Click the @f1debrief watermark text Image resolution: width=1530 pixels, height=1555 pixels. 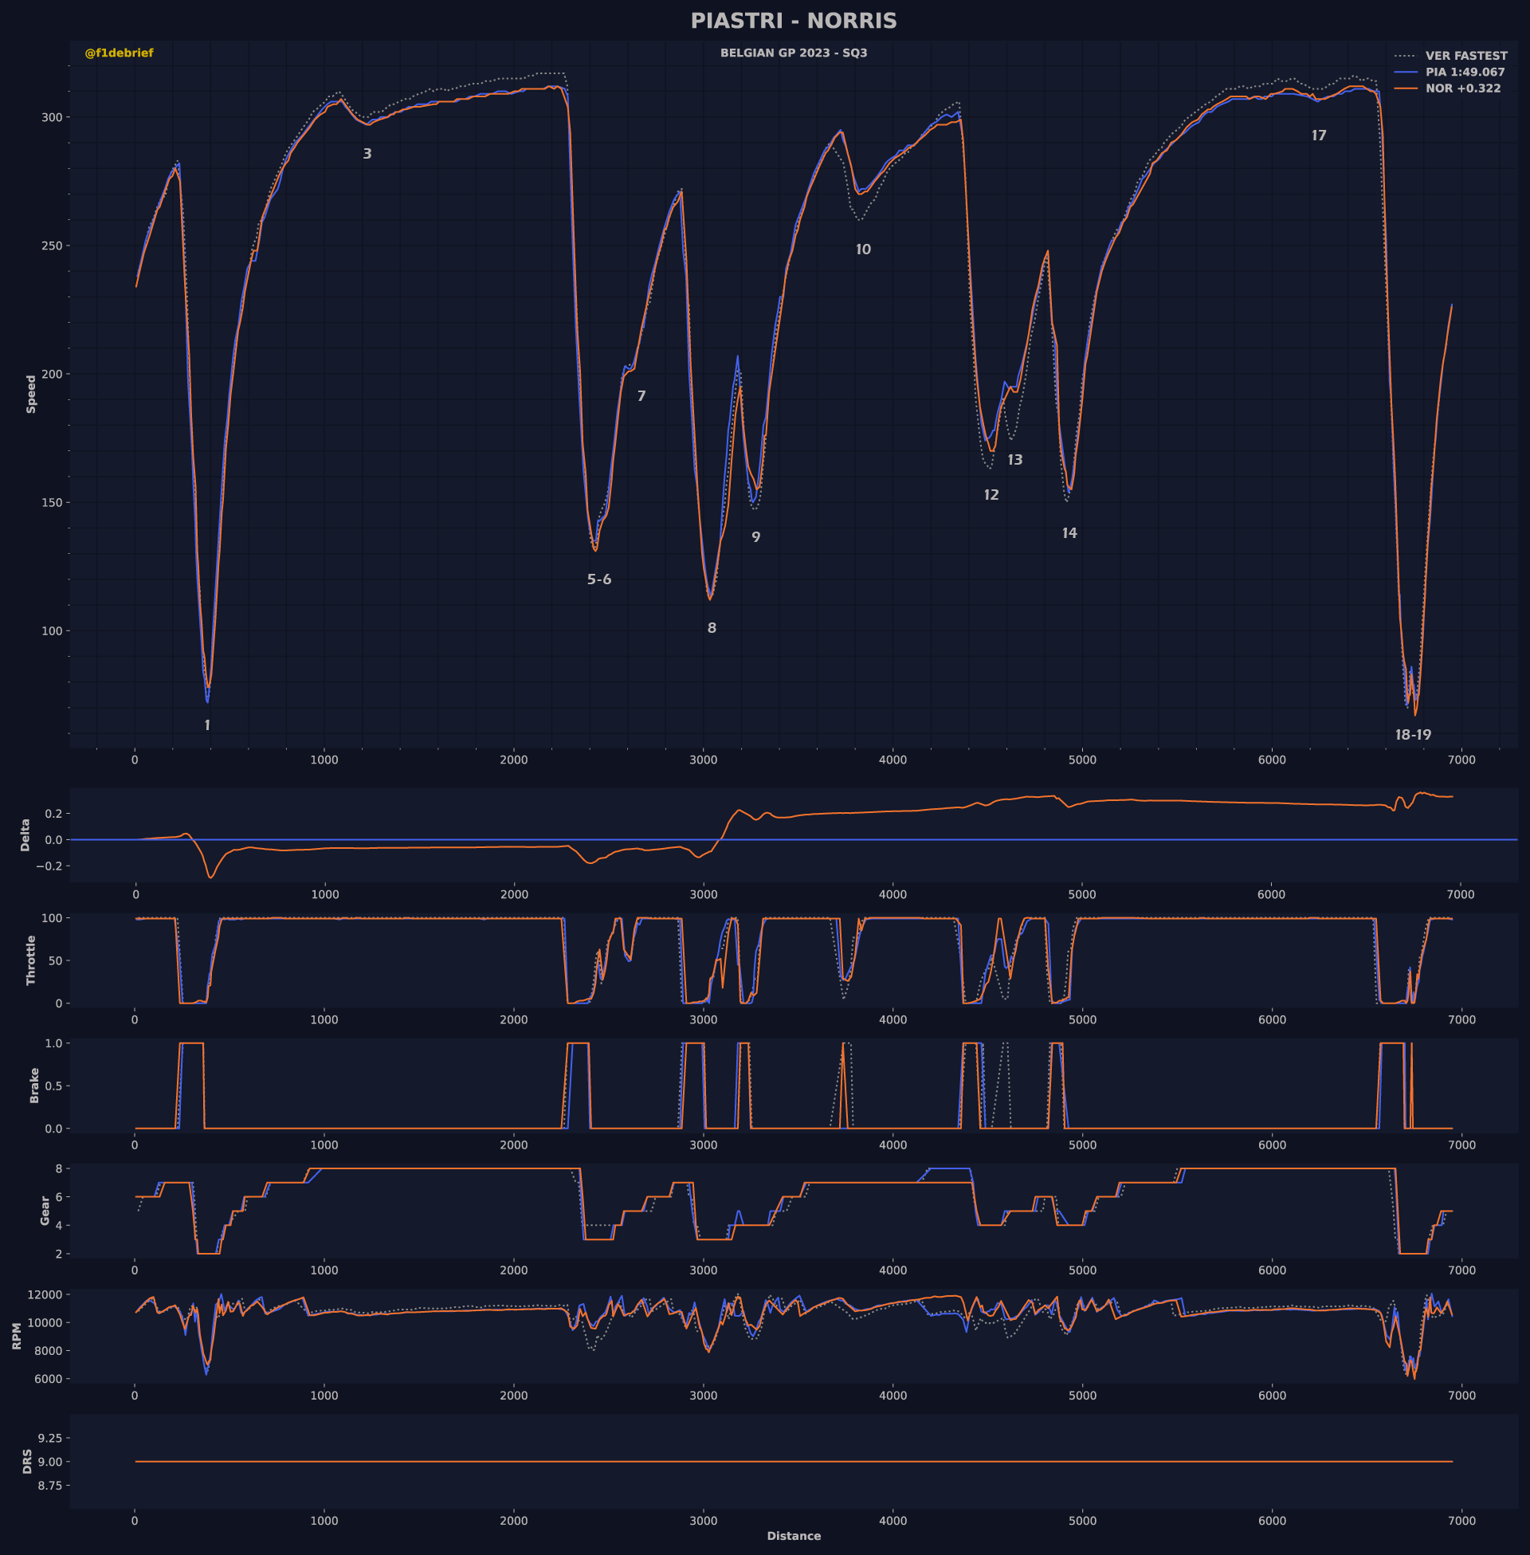click(119, 53)
